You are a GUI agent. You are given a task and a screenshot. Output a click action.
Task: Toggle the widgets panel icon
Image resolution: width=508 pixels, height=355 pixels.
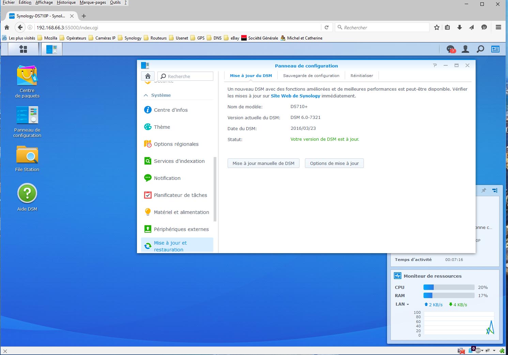click(495, 49)
